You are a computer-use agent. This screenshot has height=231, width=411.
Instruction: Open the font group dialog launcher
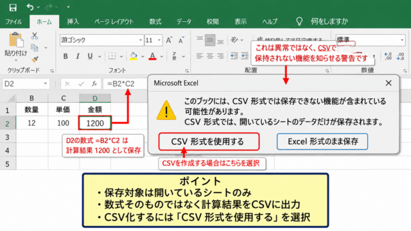[187, 71]
